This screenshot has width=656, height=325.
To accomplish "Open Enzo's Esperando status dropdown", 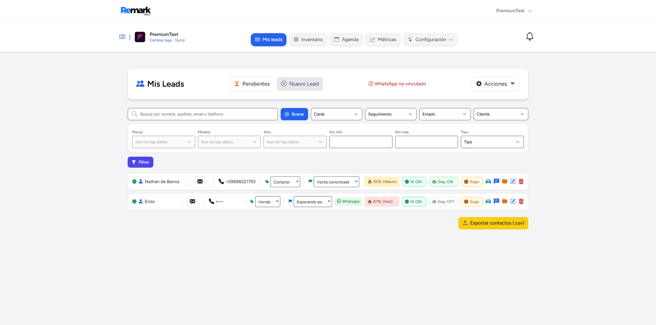I will coord(313,202).
